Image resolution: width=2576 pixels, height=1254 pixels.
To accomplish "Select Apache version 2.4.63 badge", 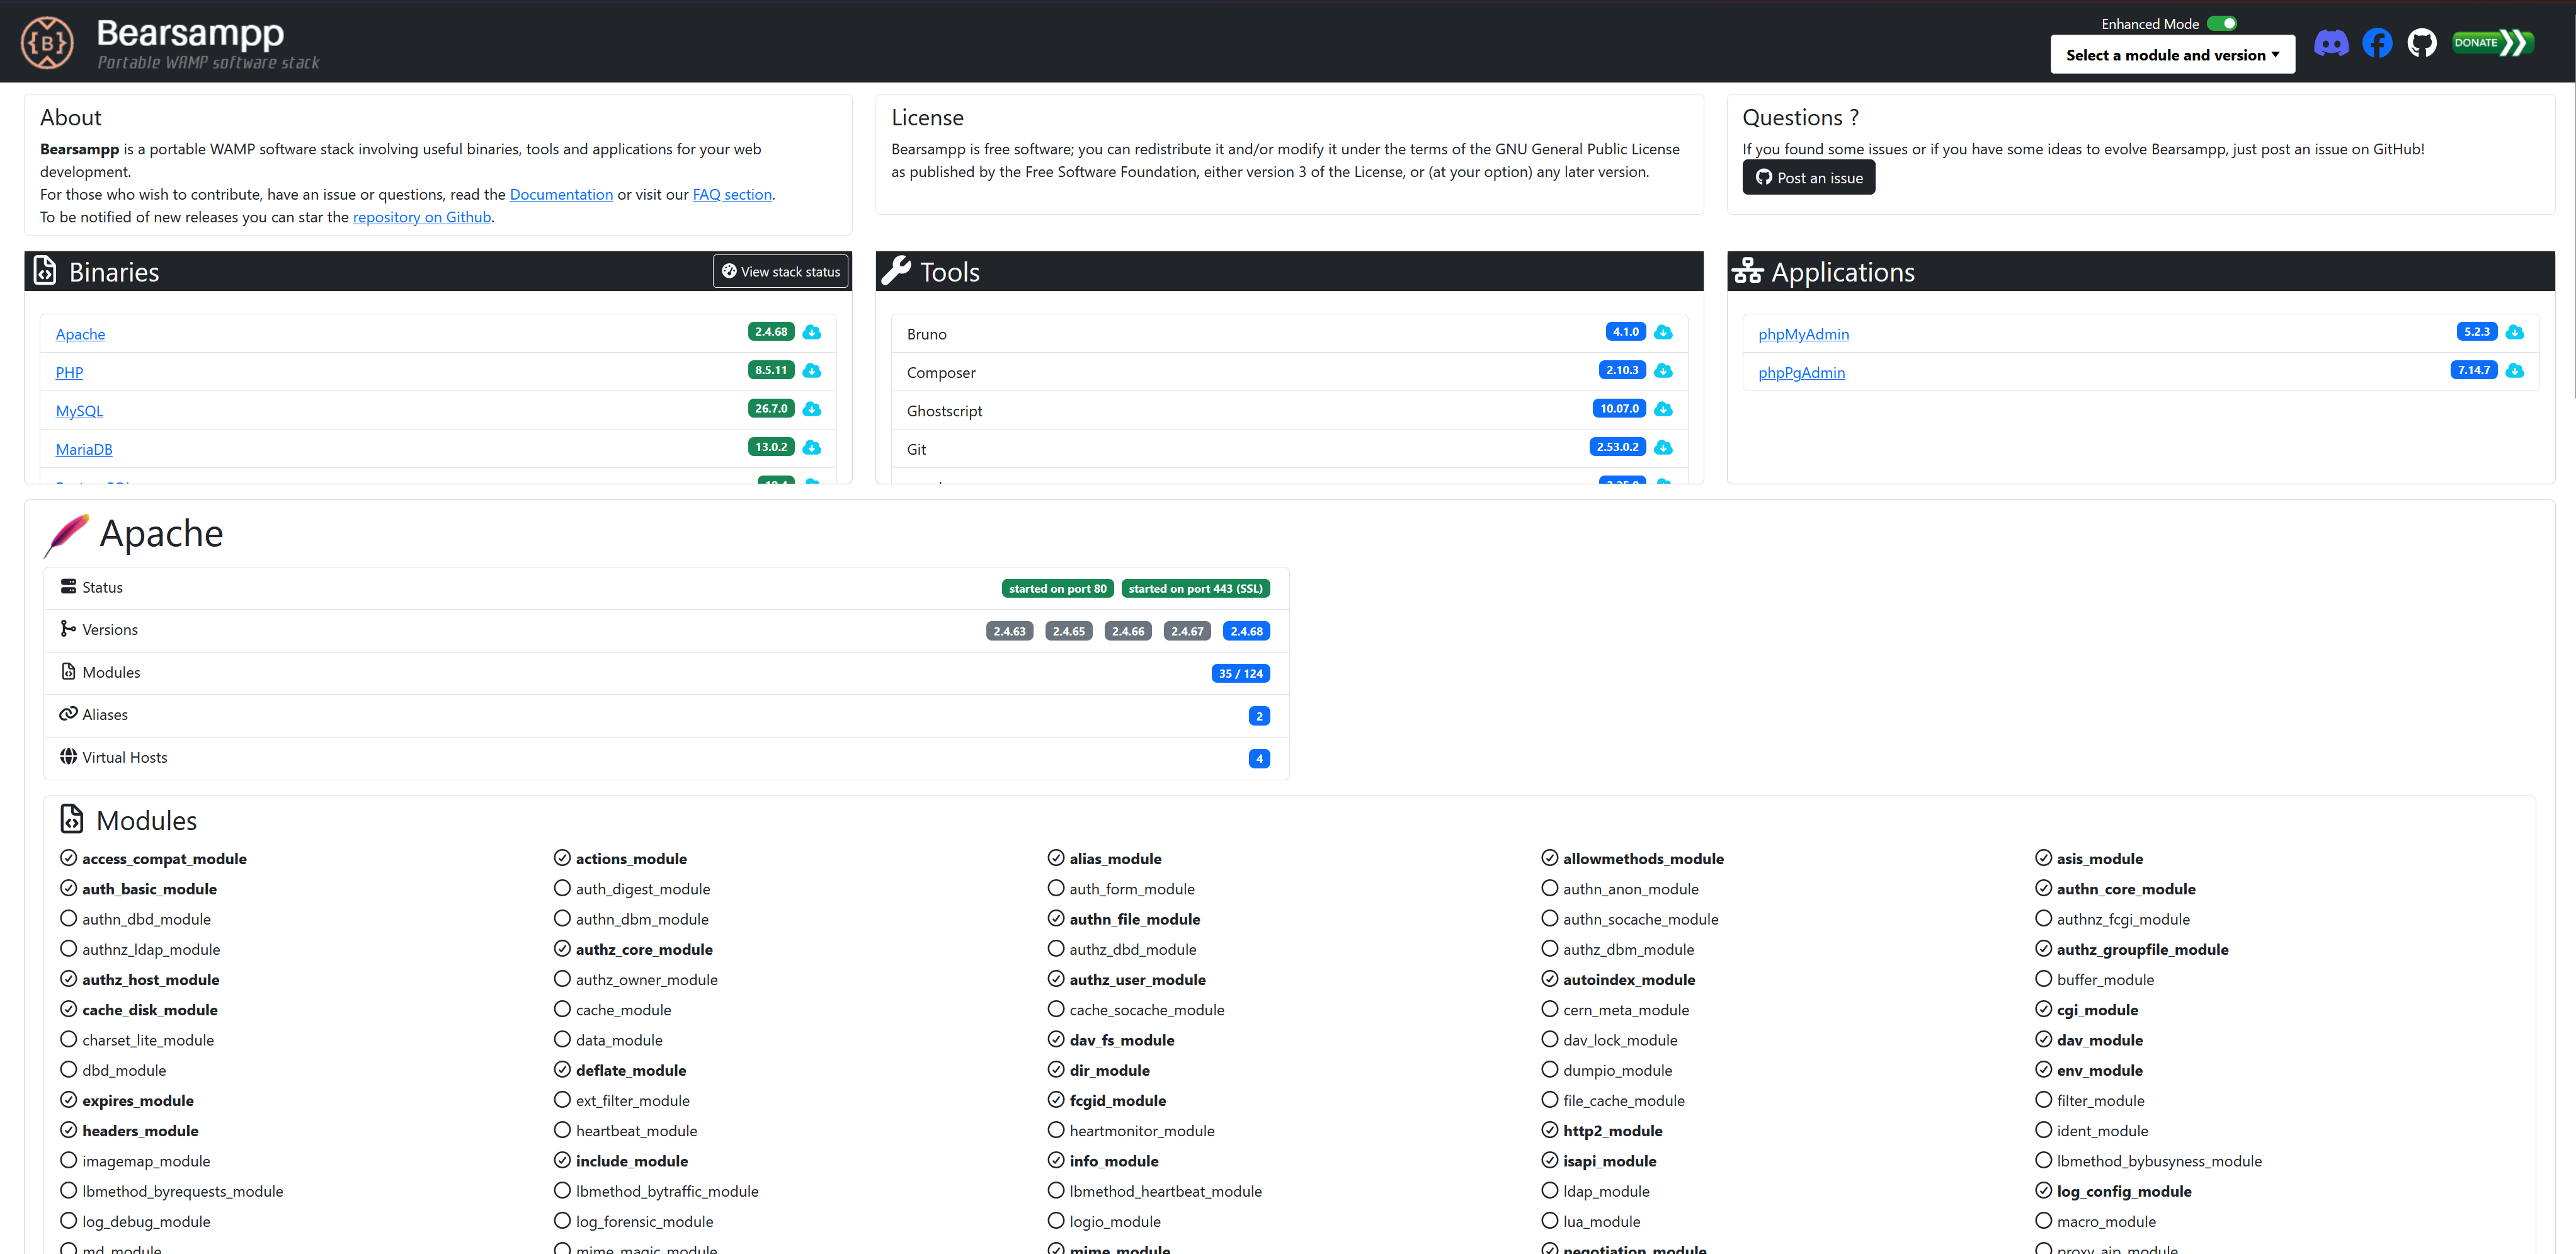I will point(1009,631).
